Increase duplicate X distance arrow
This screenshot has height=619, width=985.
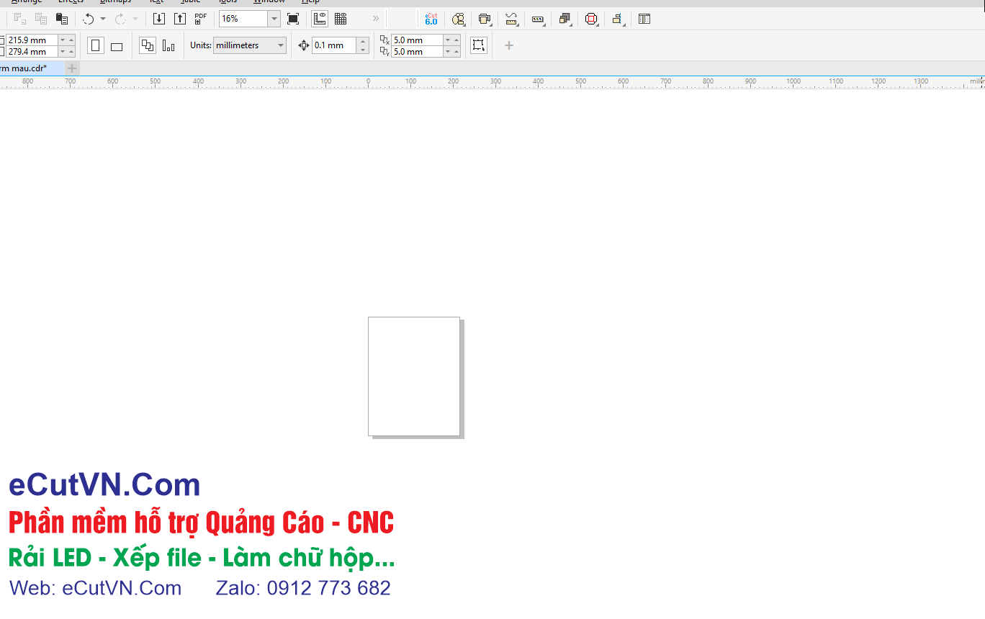(x=456, y=40)
